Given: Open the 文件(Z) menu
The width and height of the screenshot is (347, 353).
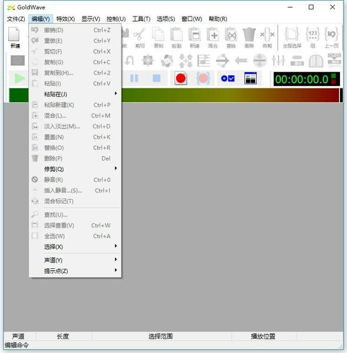Looking at the screenshot, I should [16, 19].
